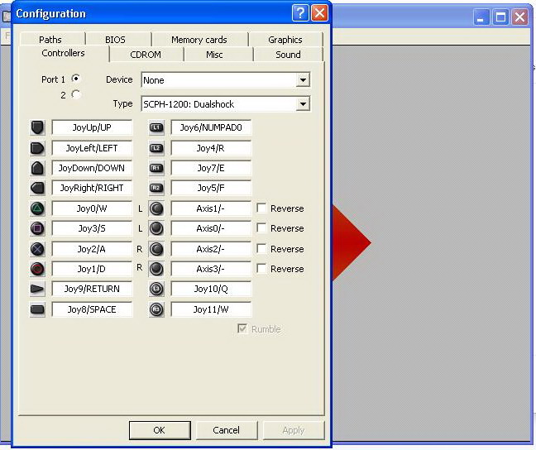This screenshot has width=536, height=450.
Task: Click the OK button
Action: [x=160, y=430]
